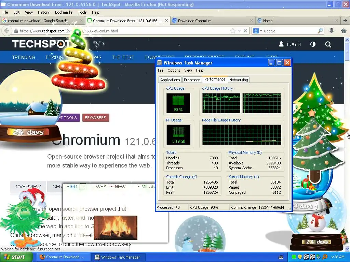Open the Task Manager Help menu
Image resolution: width=350 pixels, height=262 pixels.
coord(199,70)
